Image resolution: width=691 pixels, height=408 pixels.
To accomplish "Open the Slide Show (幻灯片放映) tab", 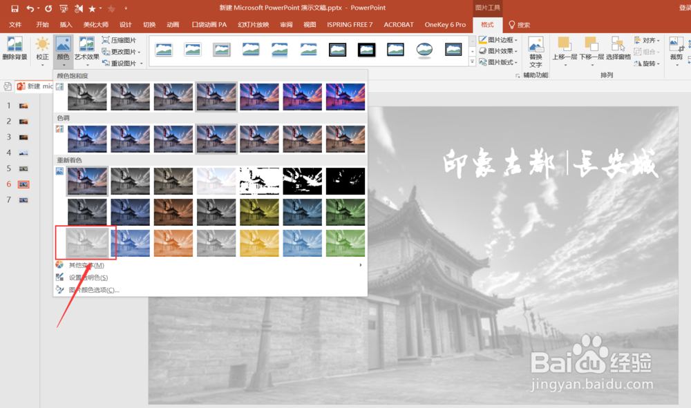I will (254, 24).
